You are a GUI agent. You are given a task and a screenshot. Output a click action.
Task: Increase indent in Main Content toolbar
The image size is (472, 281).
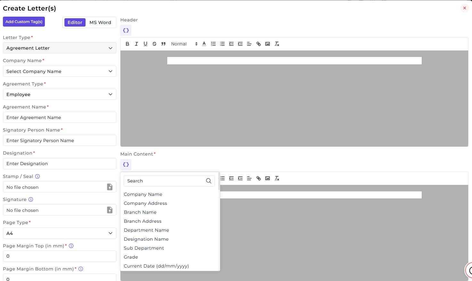tap(240, 178)
